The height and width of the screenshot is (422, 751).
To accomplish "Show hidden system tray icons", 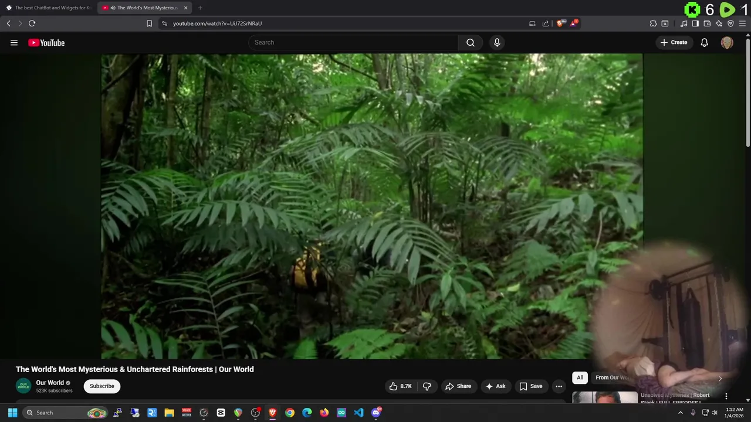I will click(x=681, y=413).
